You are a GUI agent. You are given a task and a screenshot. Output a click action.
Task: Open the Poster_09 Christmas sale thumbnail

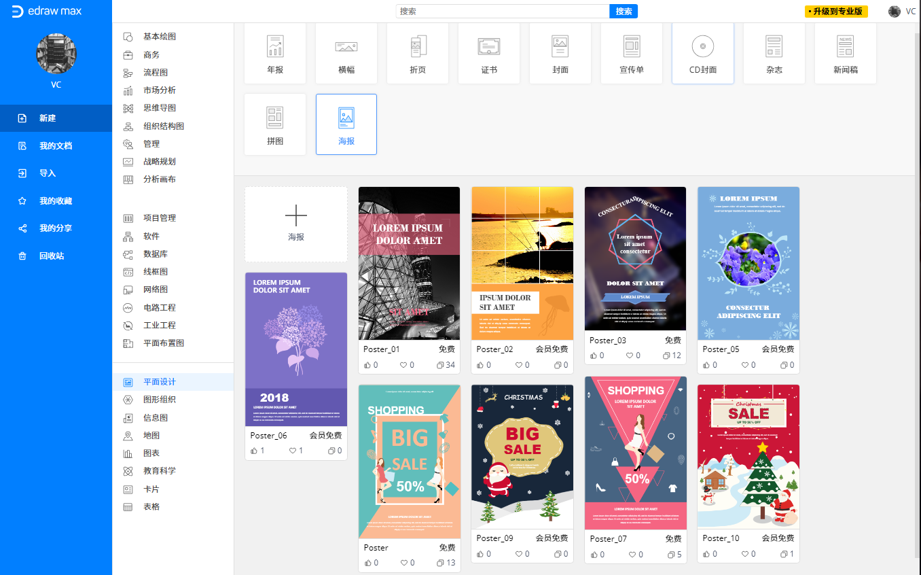(522, 457)
